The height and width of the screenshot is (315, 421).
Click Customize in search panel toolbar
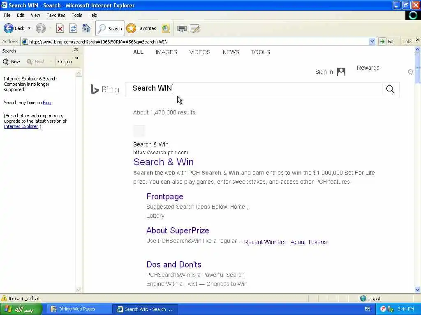click(x=65, y=62)
